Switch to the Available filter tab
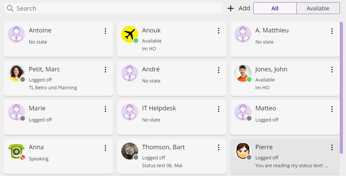 click(318, 8)
